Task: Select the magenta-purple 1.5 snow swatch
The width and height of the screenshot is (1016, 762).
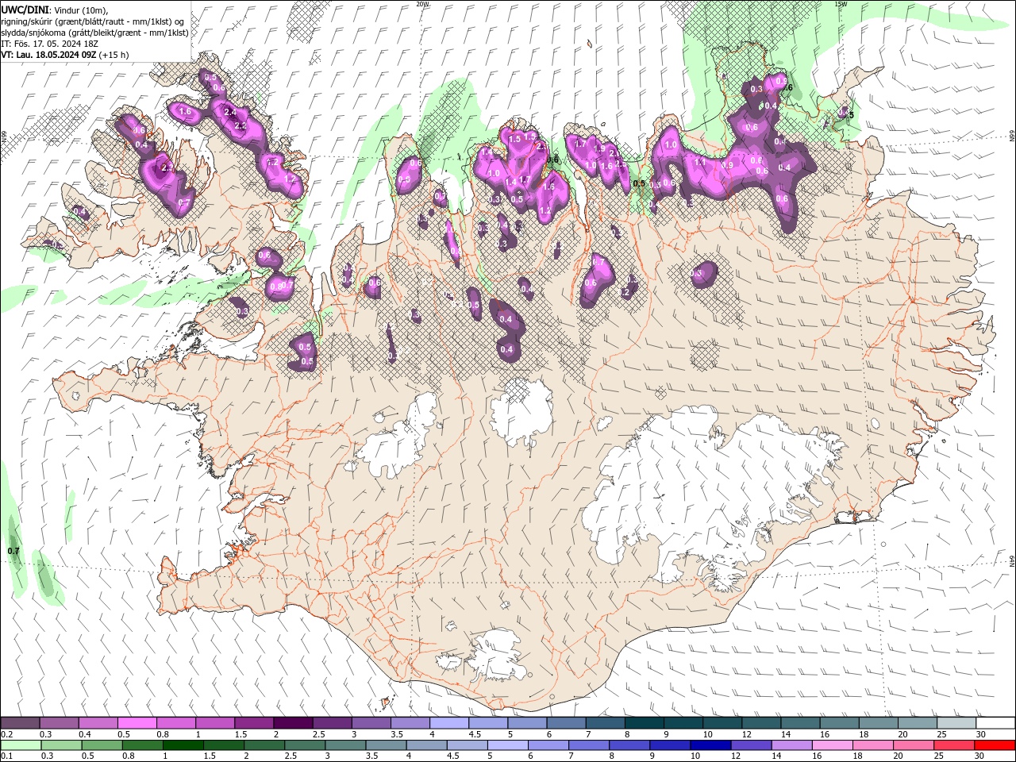Action: click(254, 723)
